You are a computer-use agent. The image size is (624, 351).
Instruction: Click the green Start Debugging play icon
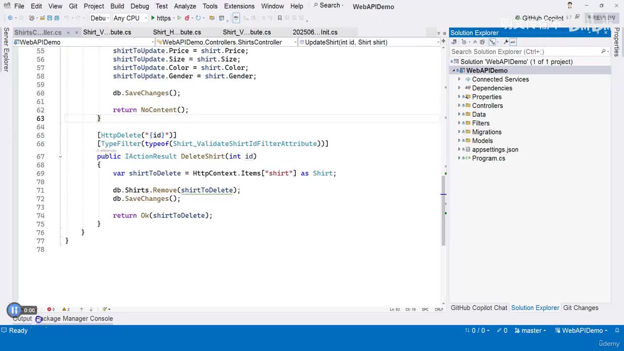153,18
